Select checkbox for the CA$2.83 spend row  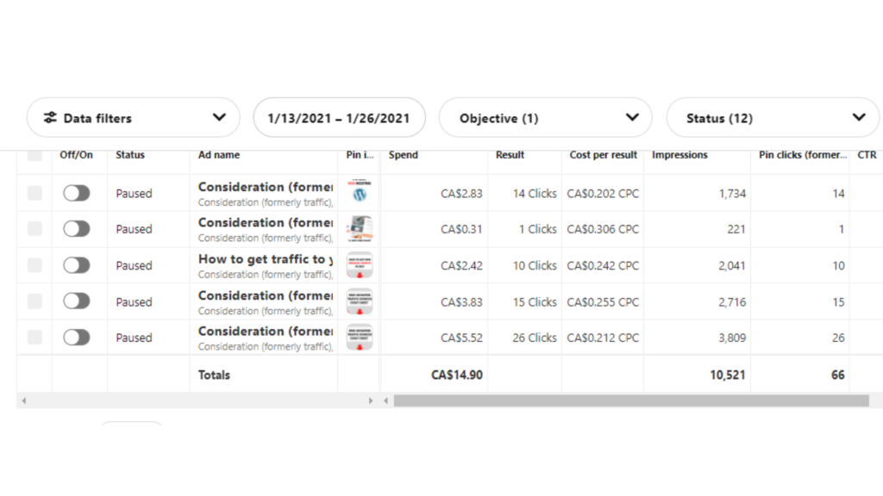[x=34, y=193]
